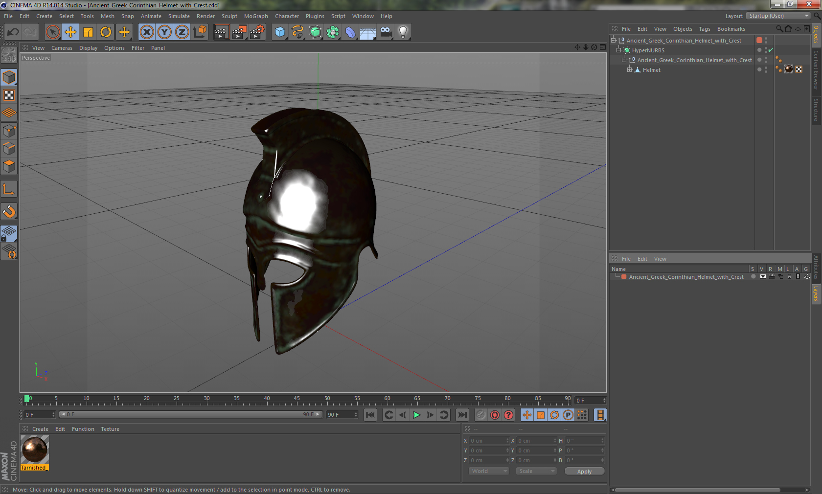Toggle autokeying button
Screen dimensions: 822x494
point(495,415)
